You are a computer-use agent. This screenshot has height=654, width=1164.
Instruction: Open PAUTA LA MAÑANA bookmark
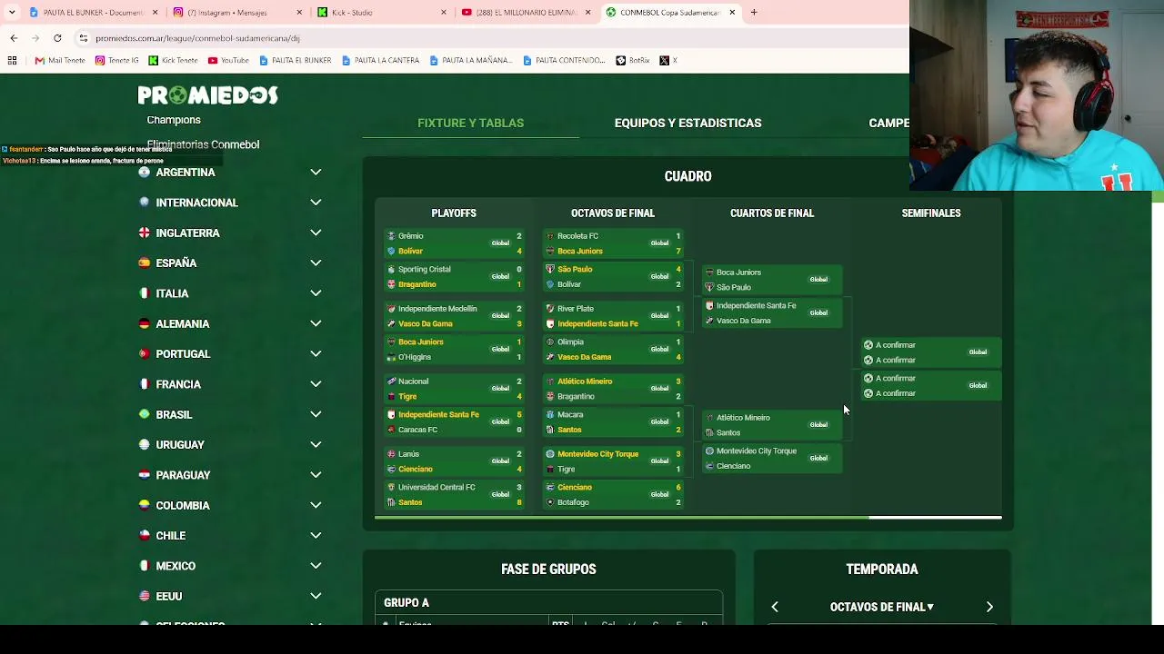[x=471, y=61]
